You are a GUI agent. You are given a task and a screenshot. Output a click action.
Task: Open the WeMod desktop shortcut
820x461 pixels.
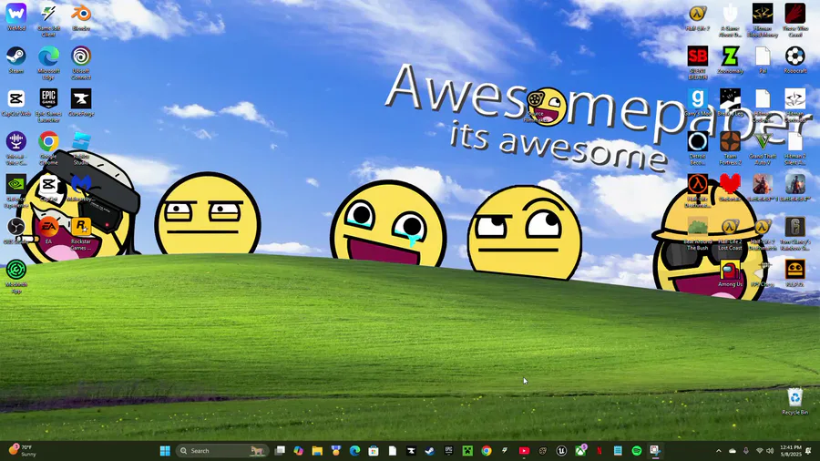pos(16,17)
